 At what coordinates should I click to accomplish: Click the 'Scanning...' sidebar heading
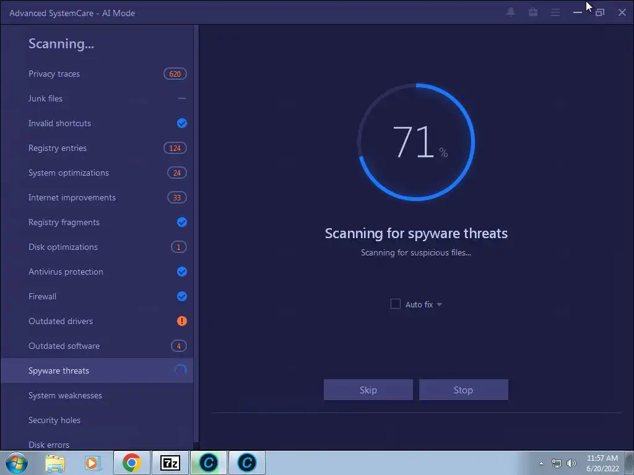pos(61,44)
